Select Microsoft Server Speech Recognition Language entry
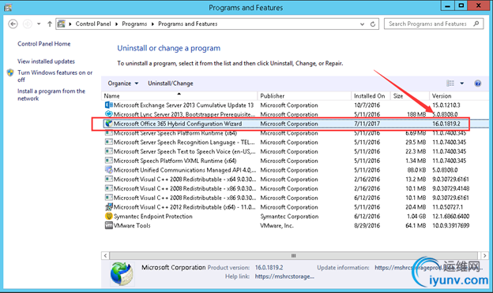 pyautogui.click(x=184, y=143)
